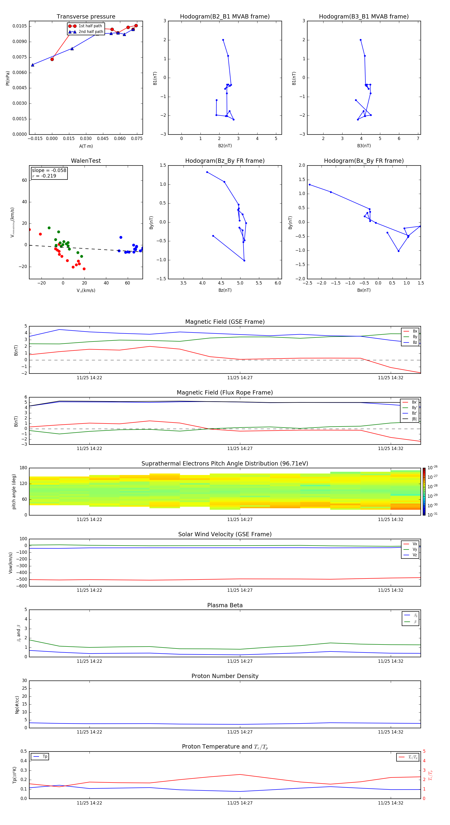The image size is (450, 825).
Task: Click "Bx(nT)" x-axis label on FR hodogram
Action: coord(364,290)
